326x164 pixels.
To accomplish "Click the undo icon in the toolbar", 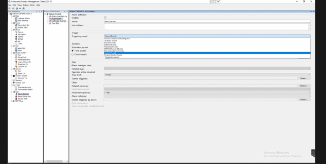I will point(13,9).
